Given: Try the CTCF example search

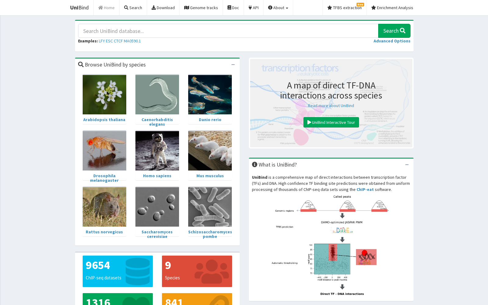Looking at the screenshot, I should pos(118,41).
